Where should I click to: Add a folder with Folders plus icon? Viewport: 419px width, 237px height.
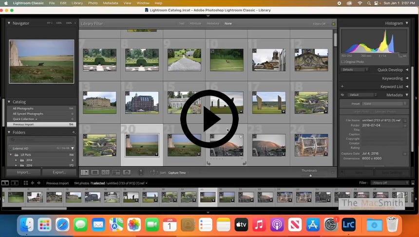click(x=74, y=132)
